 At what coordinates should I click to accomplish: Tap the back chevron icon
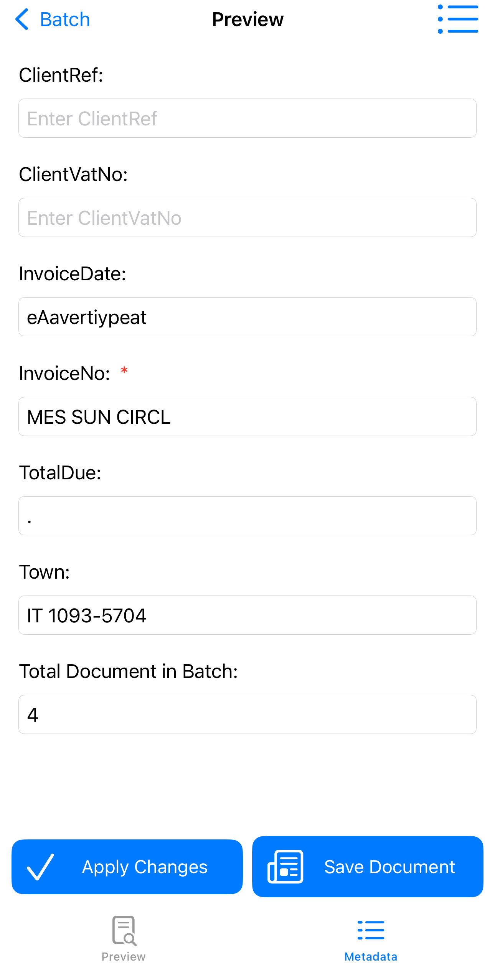[x=22, y=19]
